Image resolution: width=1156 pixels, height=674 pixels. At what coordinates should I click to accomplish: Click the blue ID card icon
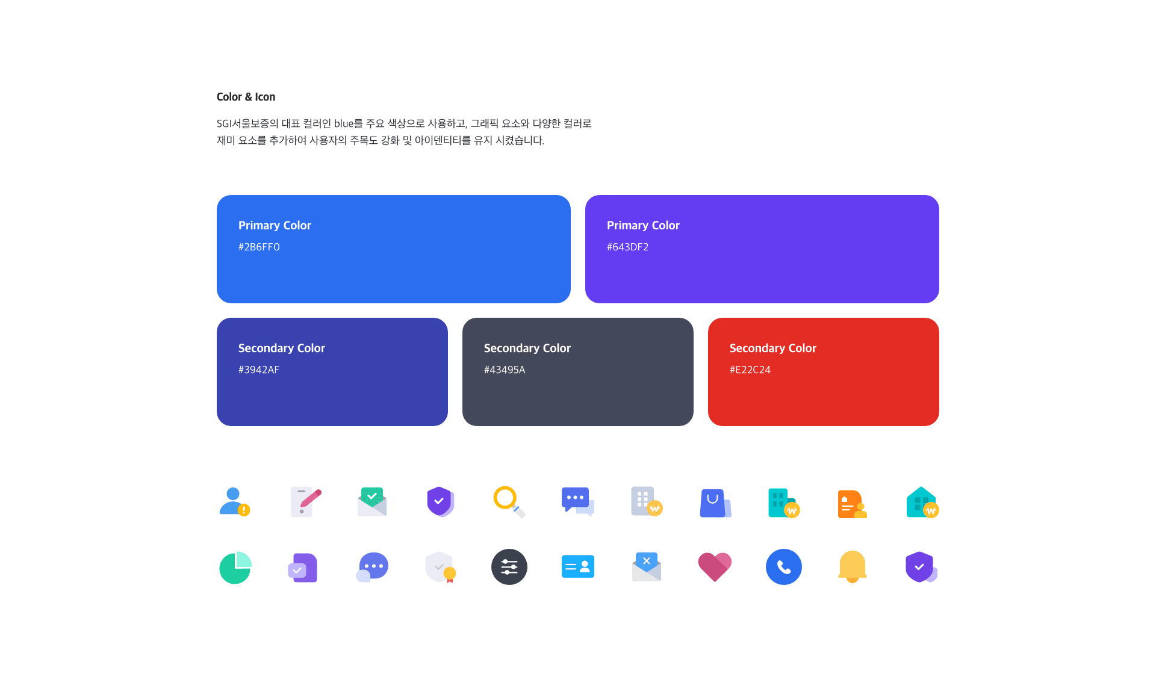577,567
